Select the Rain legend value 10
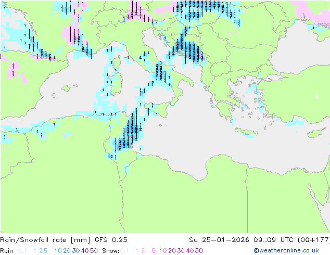This screenshot has height=255, width=330. pos(58,251)
